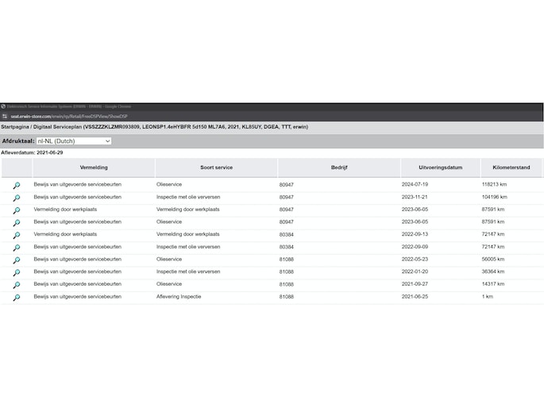Show details for the Aflevering Inspectie entry
Screen dimensions: 544x408
[x=16, y=298]
